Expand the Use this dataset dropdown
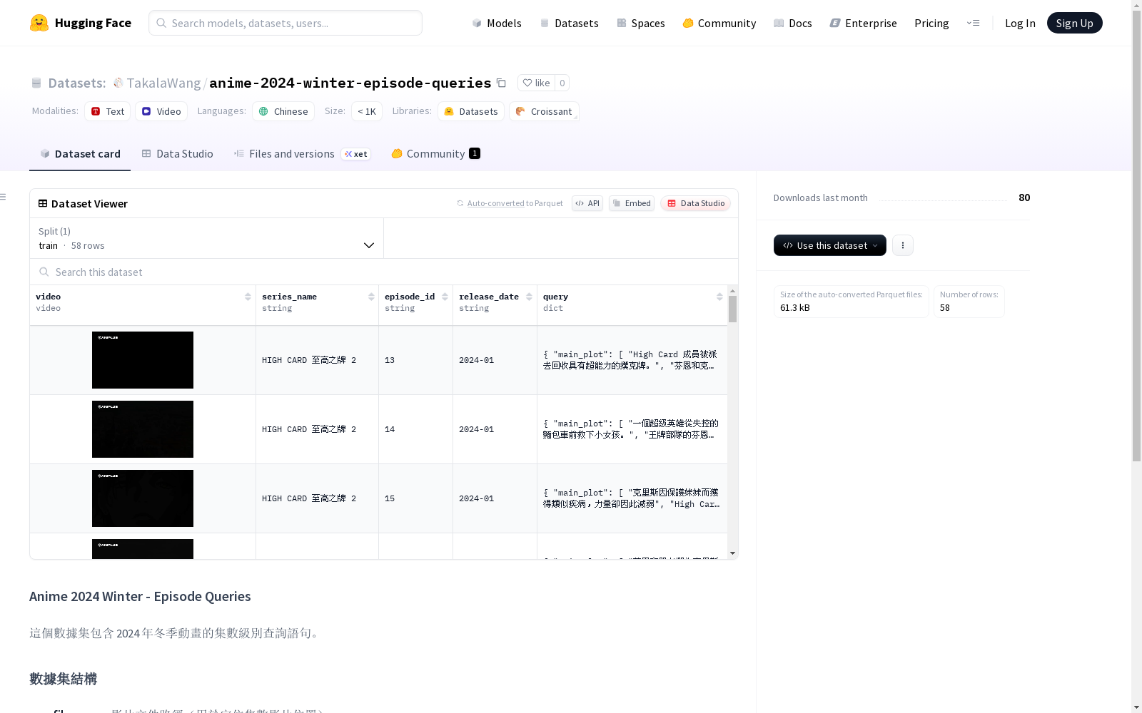The image size is (1142, 713). tap(830, 245)
